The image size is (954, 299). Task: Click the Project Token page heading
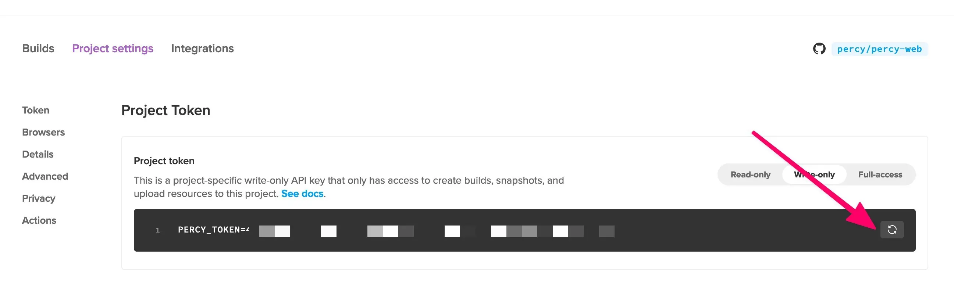click(x=165, y=110)
